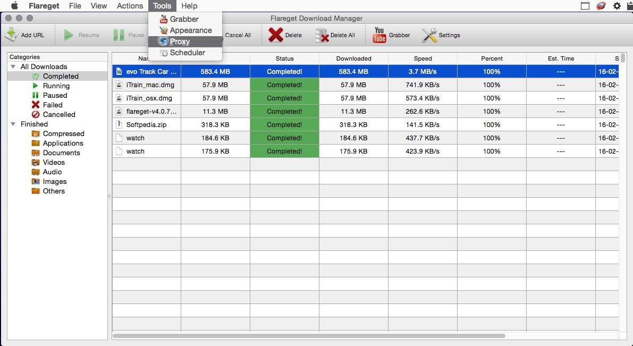This screenshot has height=346, width=633.
Task: Open the Flareget application menu
Action: (x=44, y=6)
